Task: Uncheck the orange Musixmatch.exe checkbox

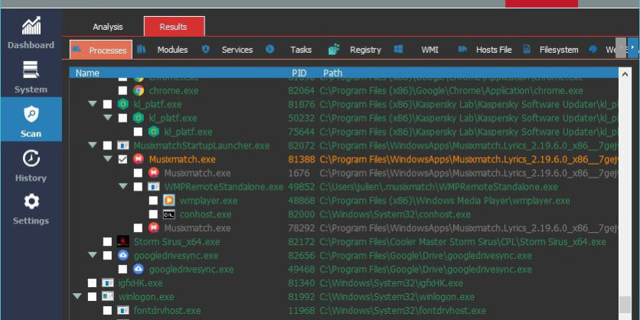Action: (122, 159)
